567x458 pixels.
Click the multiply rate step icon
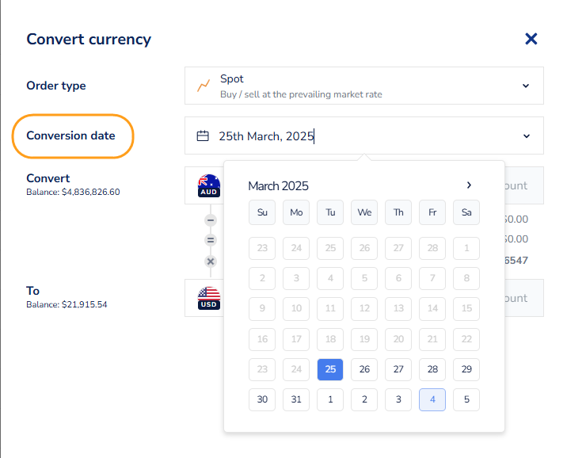click(211, 261)
